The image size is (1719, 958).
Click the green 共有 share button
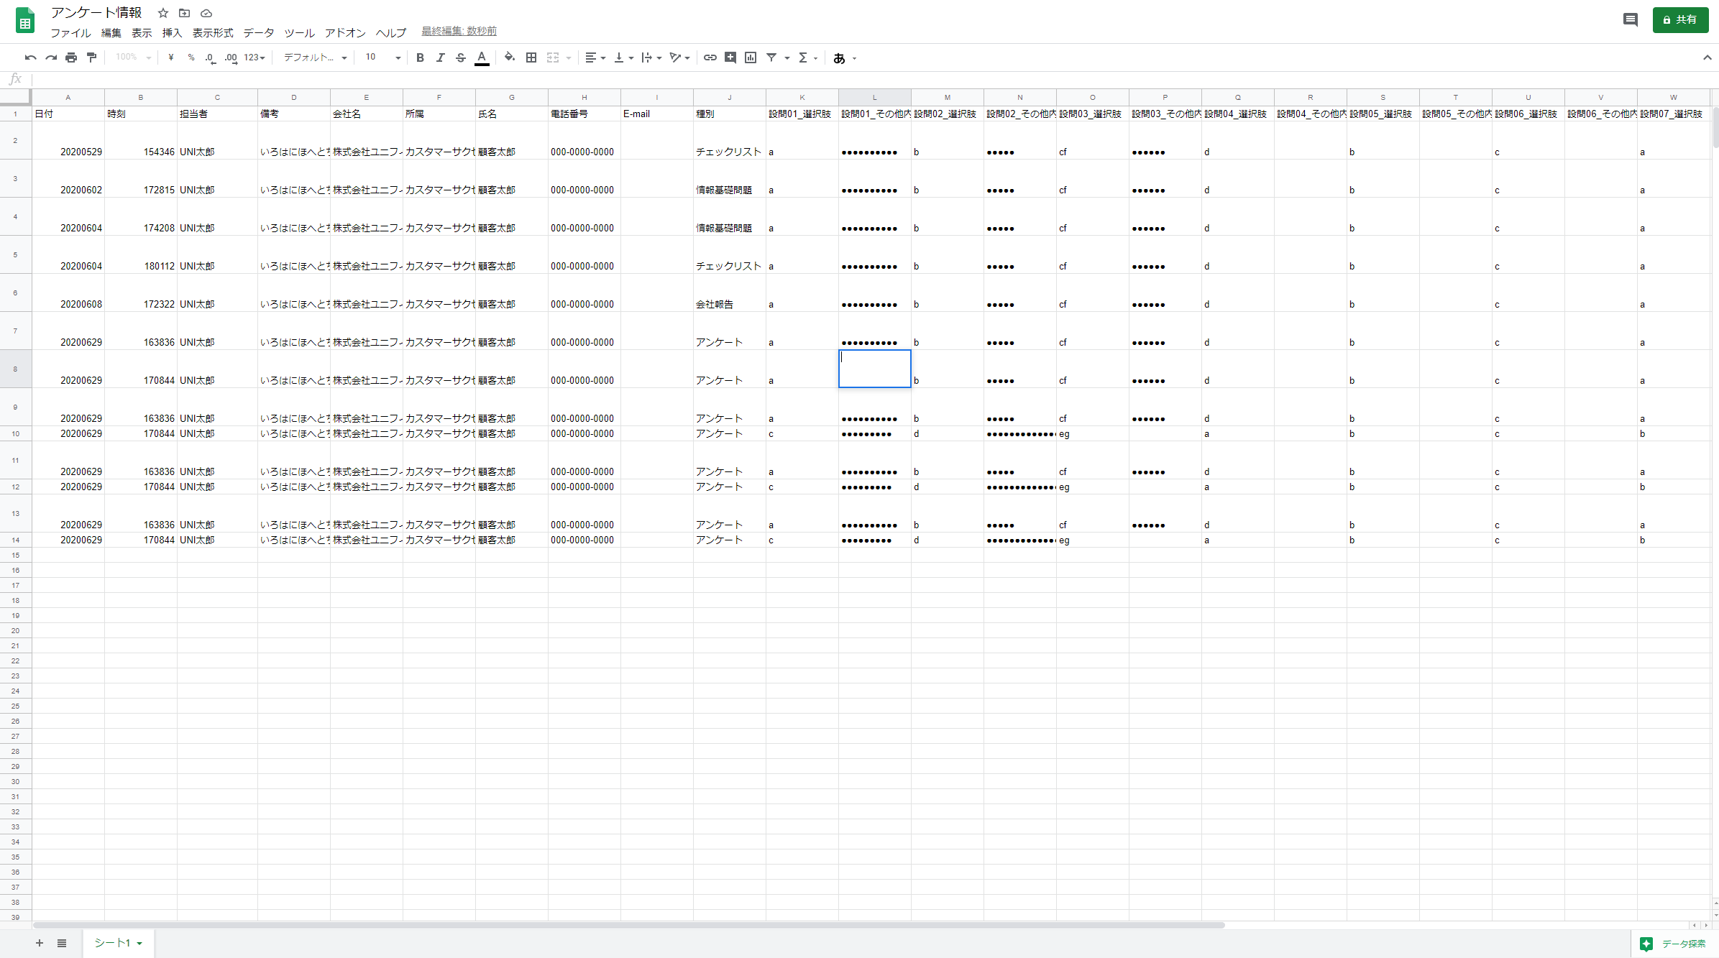point(1680,20)
